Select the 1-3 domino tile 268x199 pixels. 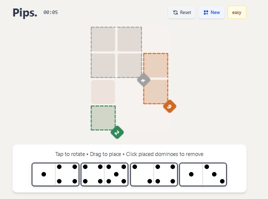[x=203, y=174]
